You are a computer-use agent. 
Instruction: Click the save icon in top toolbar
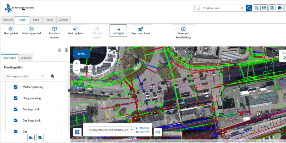click(x=264, y=8)
